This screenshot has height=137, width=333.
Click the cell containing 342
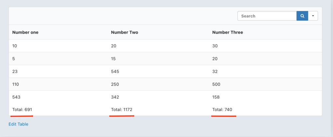click(x=115, y=97)
